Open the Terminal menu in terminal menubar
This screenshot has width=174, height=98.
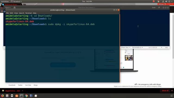[x=28, y=13]
